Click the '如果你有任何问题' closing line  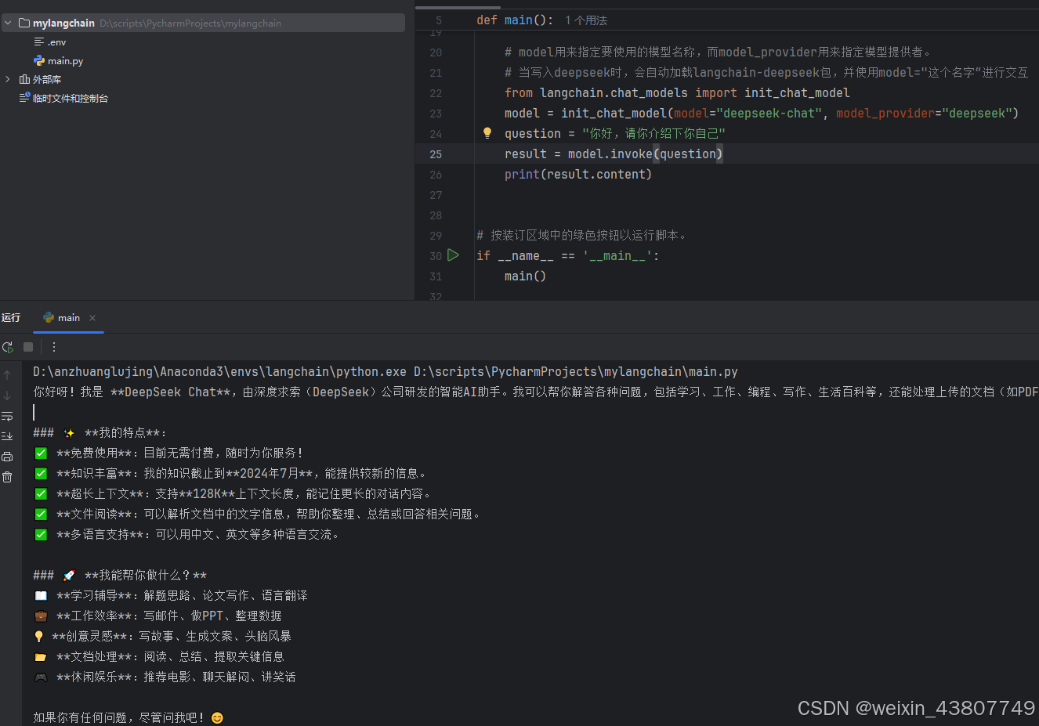click(x=129, y=718)
